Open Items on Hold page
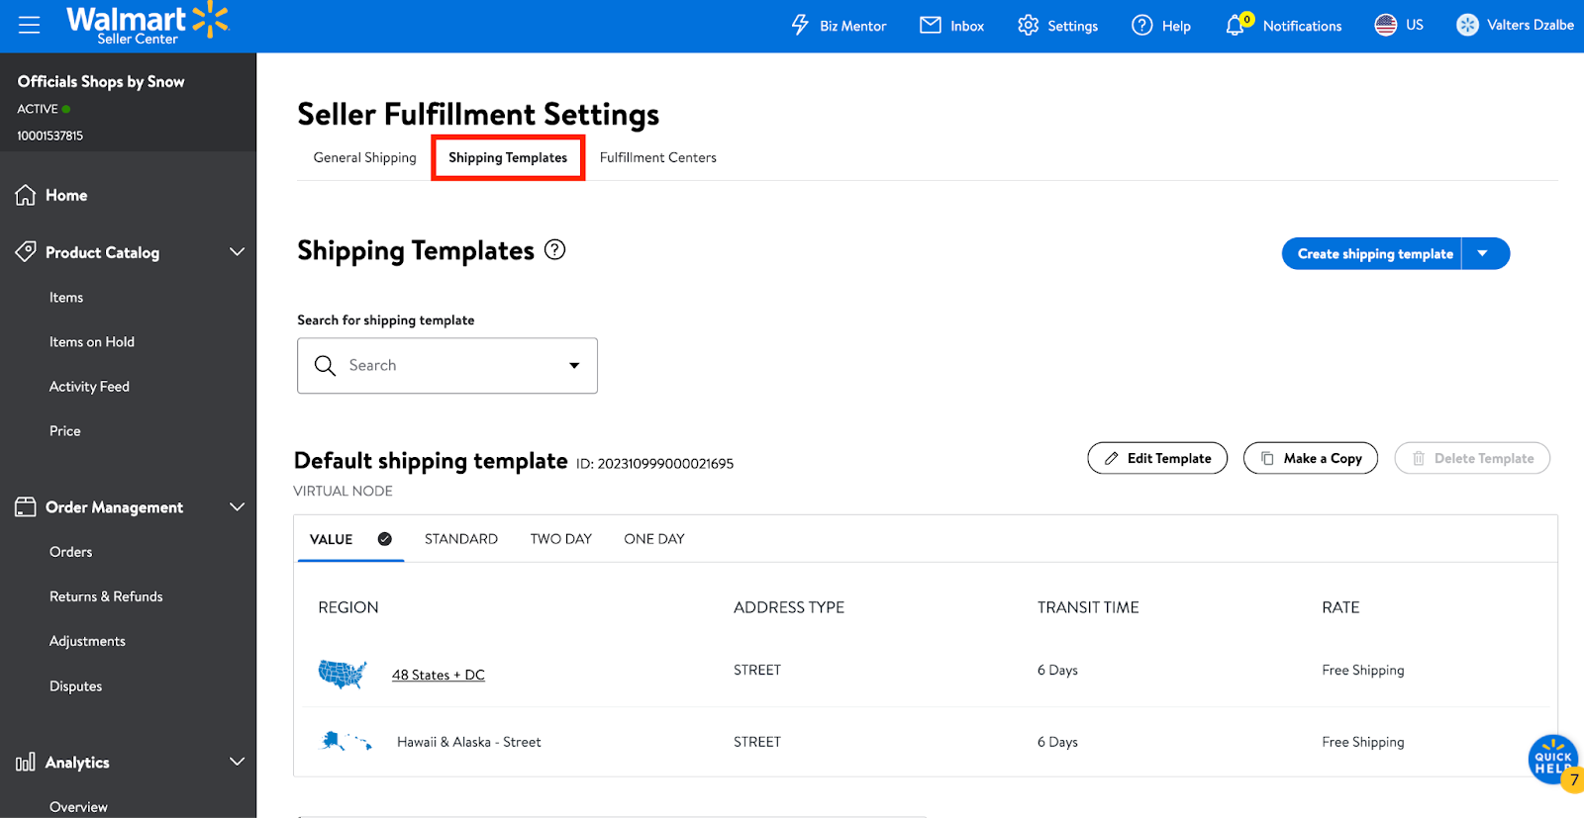The width and height of the screenshot is (1584, 818). (x=92, y=341)
